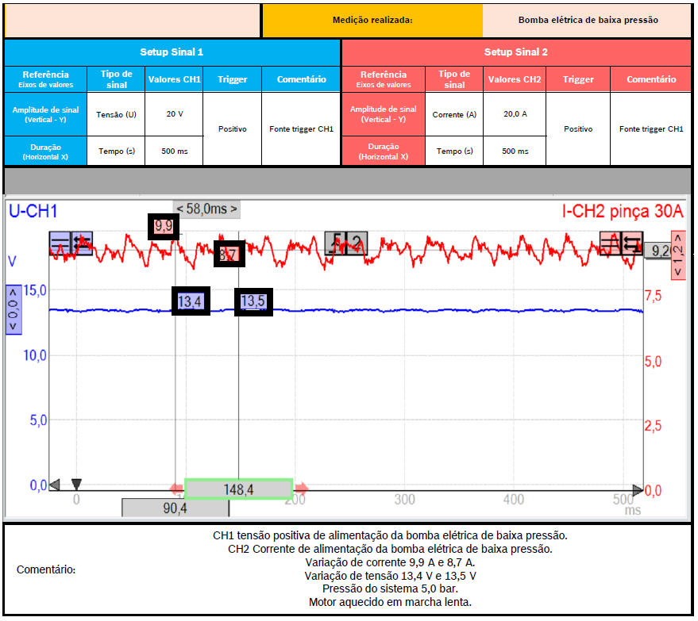Screen dimensions: 698x621
Task: Select the 90,4 gray cursor position box
Action: [x=152, y=508]
